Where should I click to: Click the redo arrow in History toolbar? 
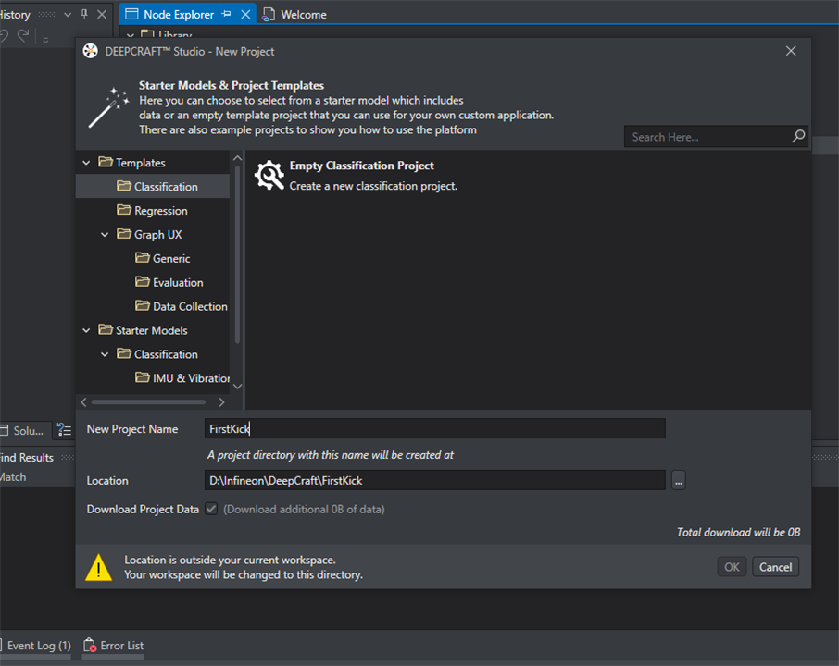click(x=23, y=35)
